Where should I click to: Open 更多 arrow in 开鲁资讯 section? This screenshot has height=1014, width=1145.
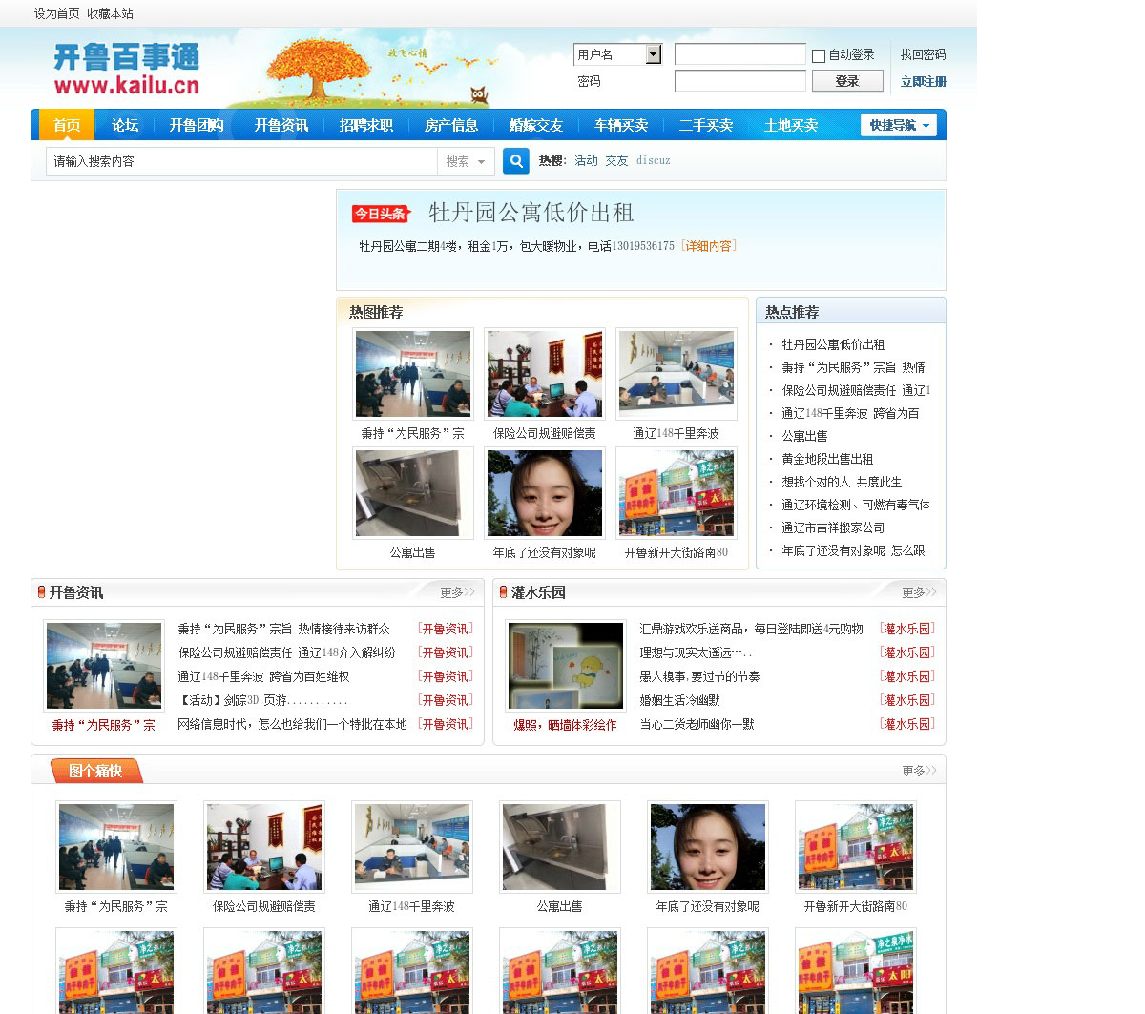(x=457, y=592)
